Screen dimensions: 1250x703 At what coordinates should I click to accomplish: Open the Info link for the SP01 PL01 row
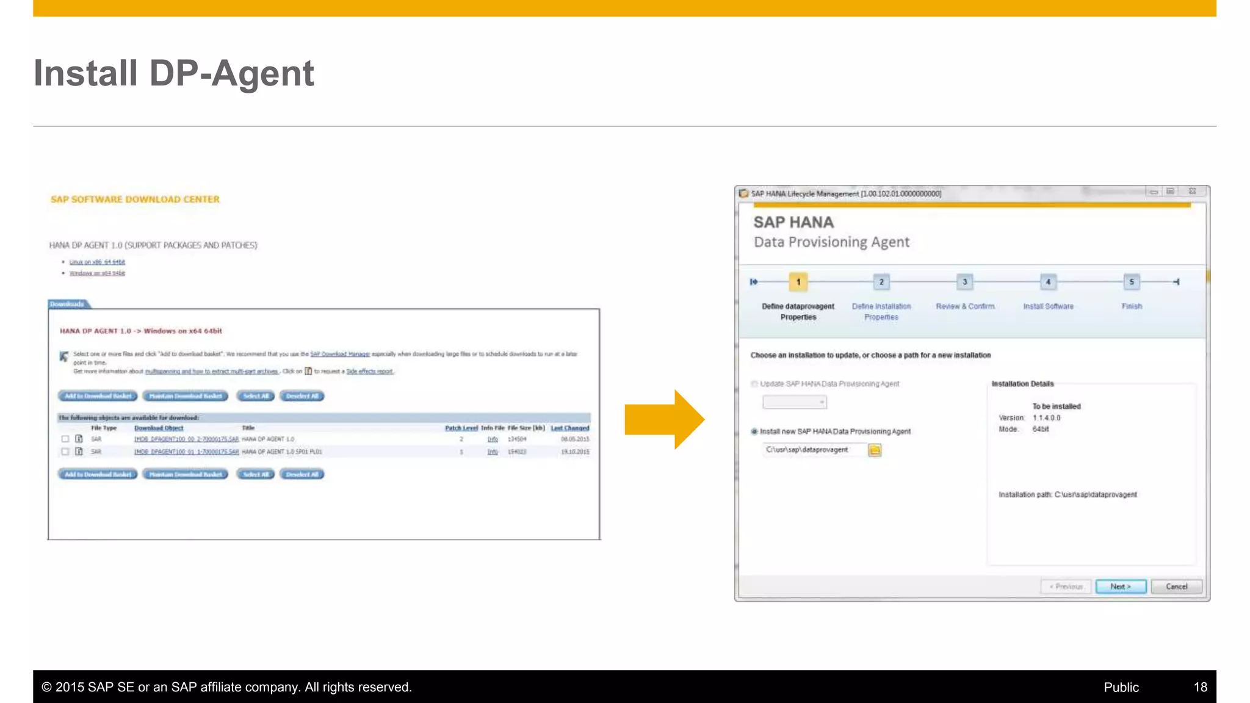(493, 452)
